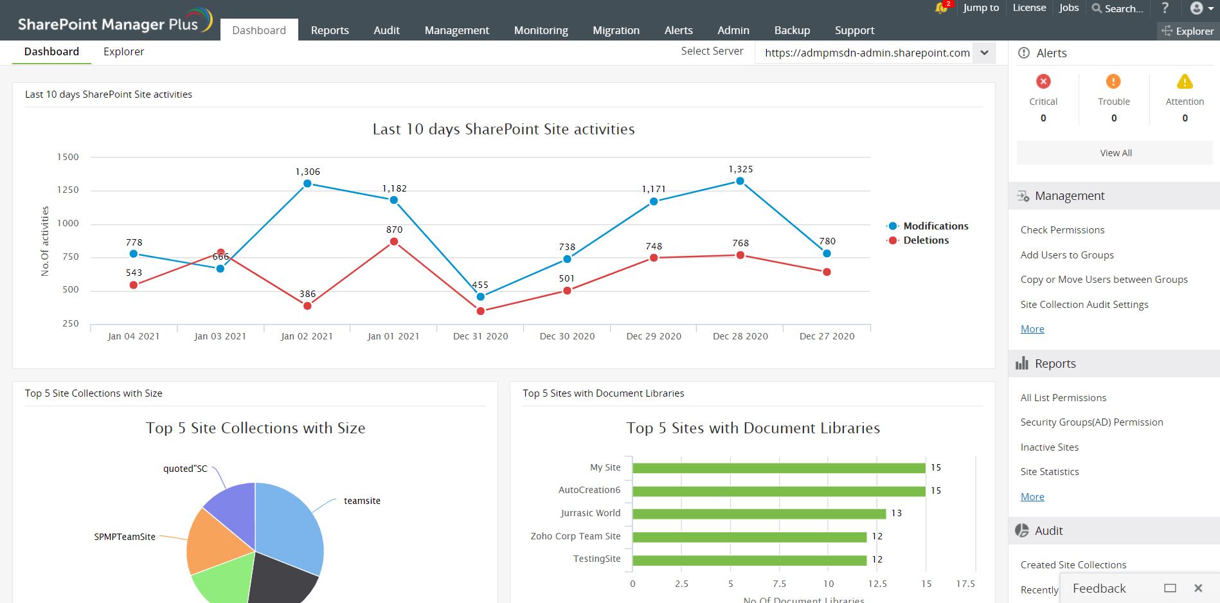Click the More link under Reports
1220x603 pixels.
[1032, 497]
